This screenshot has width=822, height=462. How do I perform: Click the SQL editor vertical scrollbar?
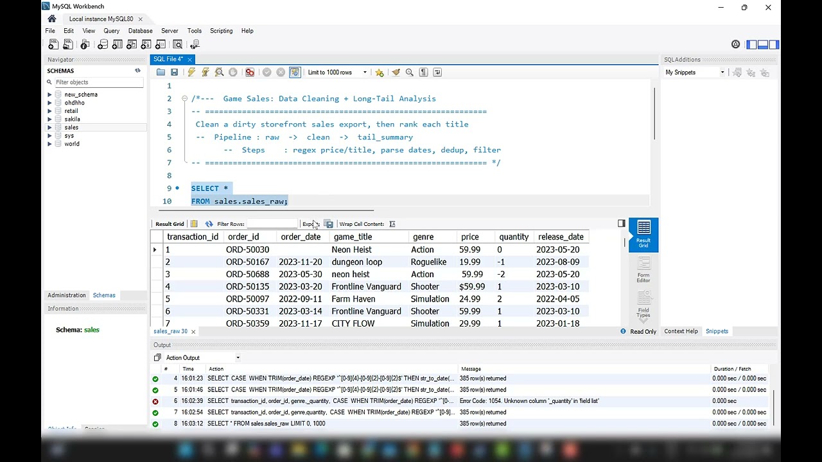654,113
